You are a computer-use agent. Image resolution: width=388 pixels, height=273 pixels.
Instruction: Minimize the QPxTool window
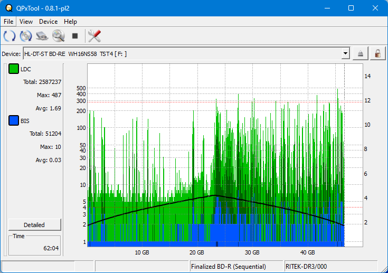pos(327,8)
